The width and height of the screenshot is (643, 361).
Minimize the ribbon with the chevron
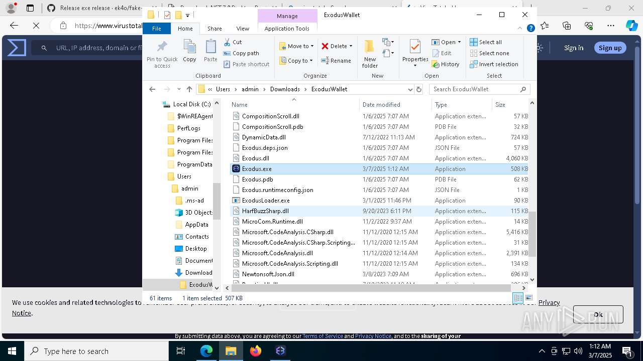[520, 29]
